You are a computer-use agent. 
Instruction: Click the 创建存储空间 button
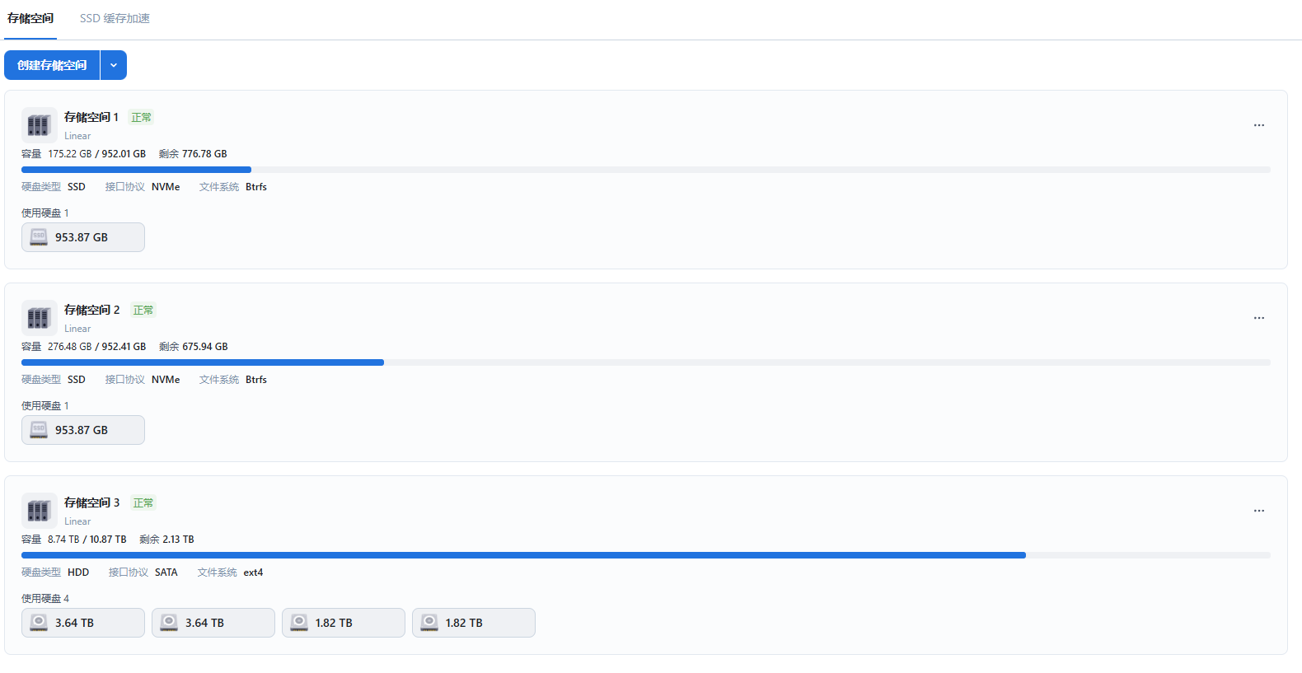52,65
